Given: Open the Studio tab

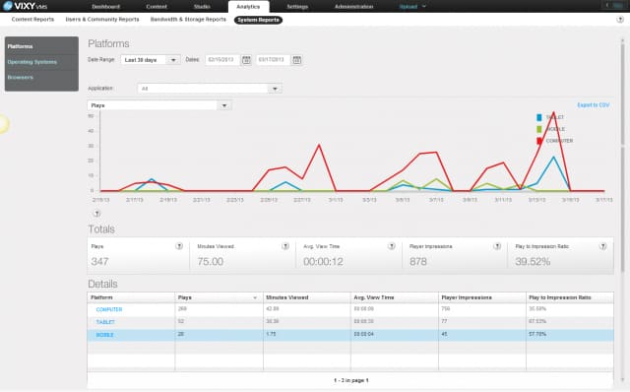Looking at the screenshot, I should coord(202,7).
